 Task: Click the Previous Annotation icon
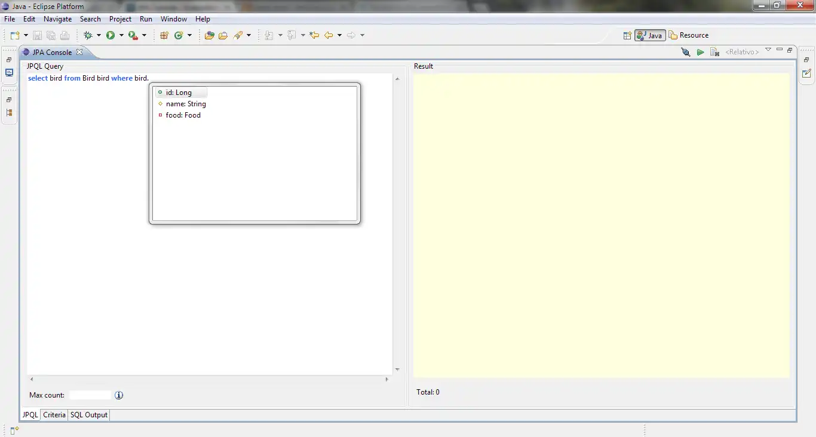pyautogui.click(x=292, y=35)
